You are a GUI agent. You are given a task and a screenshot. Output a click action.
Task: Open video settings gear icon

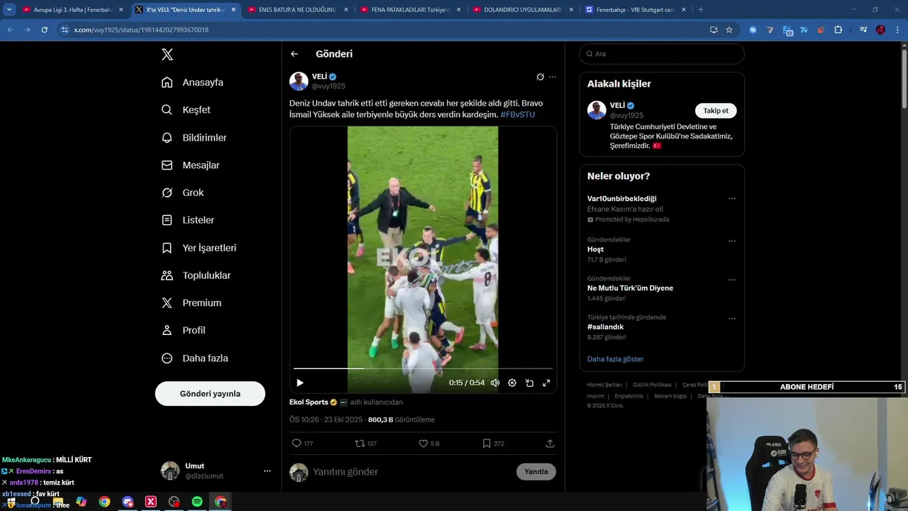(x=512, y=383)
